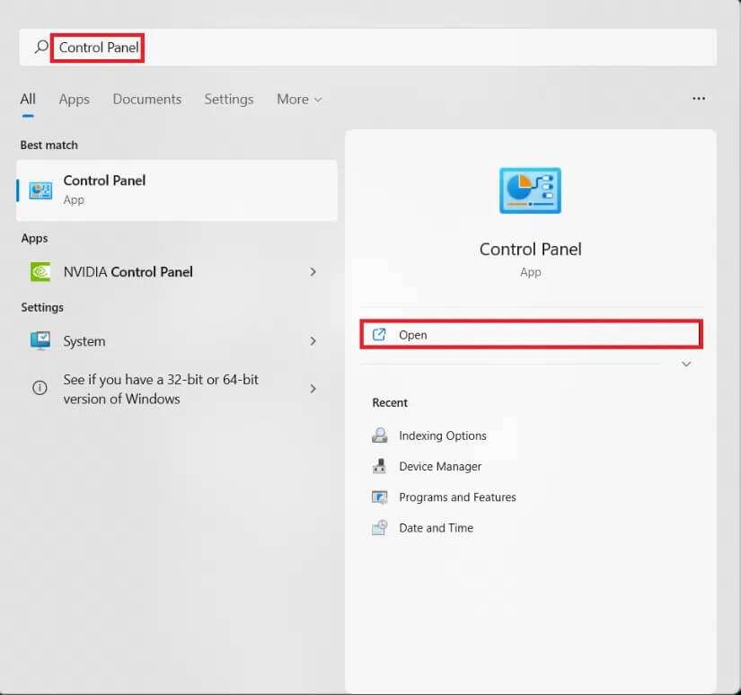Select the All filter tab
Image resolution: width=741 pixels, height=695 pixels.
pos(28,99)
